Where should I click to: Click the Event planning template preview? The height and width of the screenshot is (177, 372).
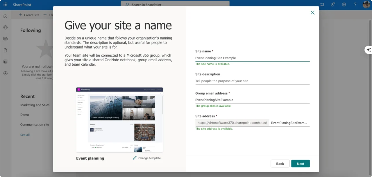pyautogui.click(x=119, y=120)
